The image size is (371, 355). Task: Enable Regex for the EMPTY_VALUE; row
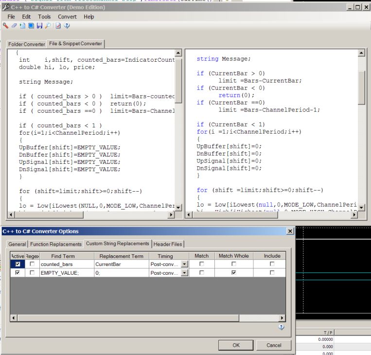click(x=32, y=273)
